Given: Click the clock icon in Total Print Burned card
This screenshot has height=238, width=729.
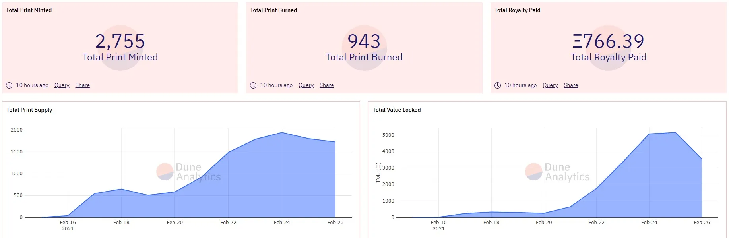Looking at the screenshot, I should [x=253, y=85].
